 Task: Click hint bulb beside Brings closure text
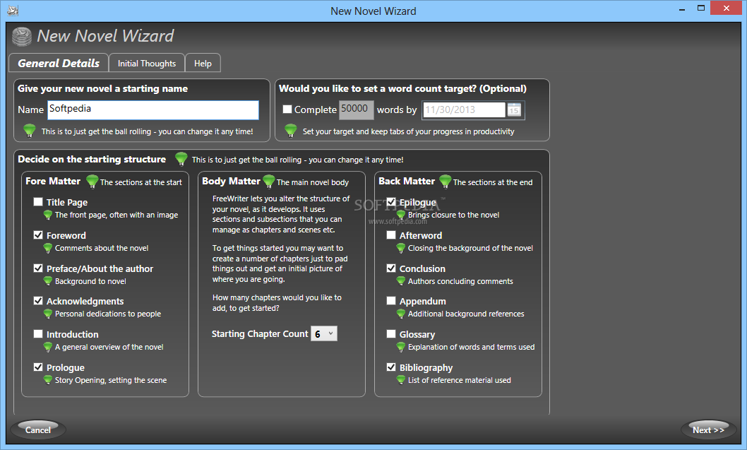tap(400, 215)
